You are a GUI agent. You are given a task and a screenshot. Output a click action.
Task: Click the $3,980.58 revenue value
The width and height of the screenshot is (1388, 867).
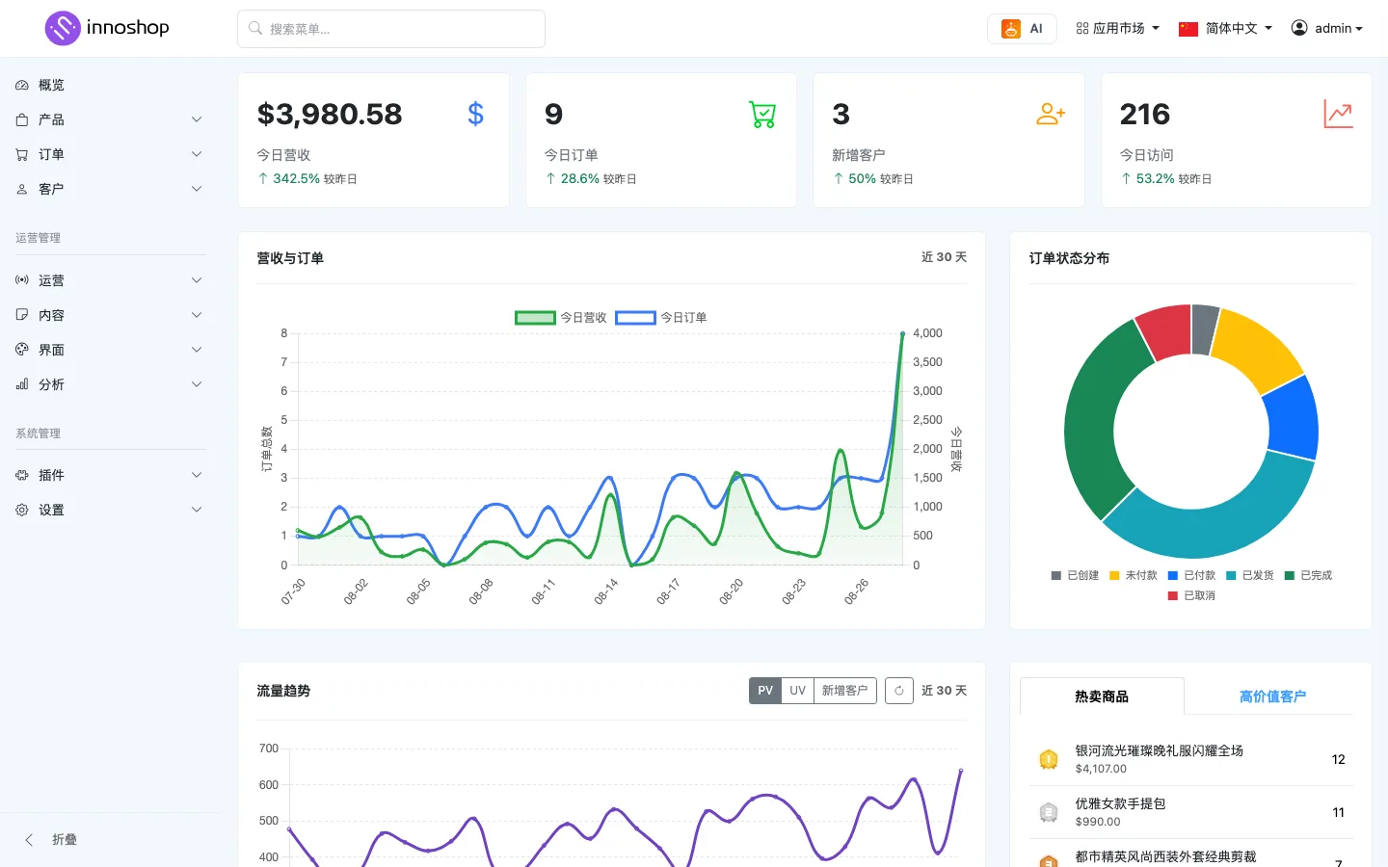tap(330, 115)
